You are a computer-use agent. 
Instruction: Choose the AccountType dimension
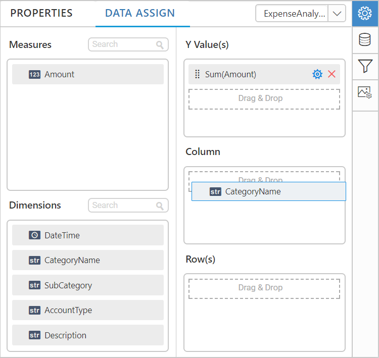[88, 310]
